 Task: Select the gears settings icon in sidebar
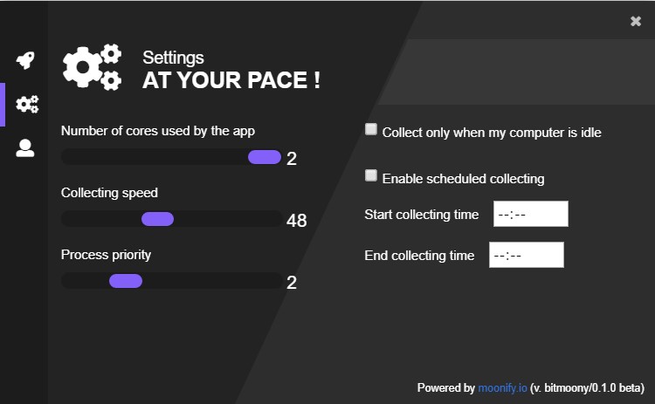pyautogui.click(x=27, y=104)
